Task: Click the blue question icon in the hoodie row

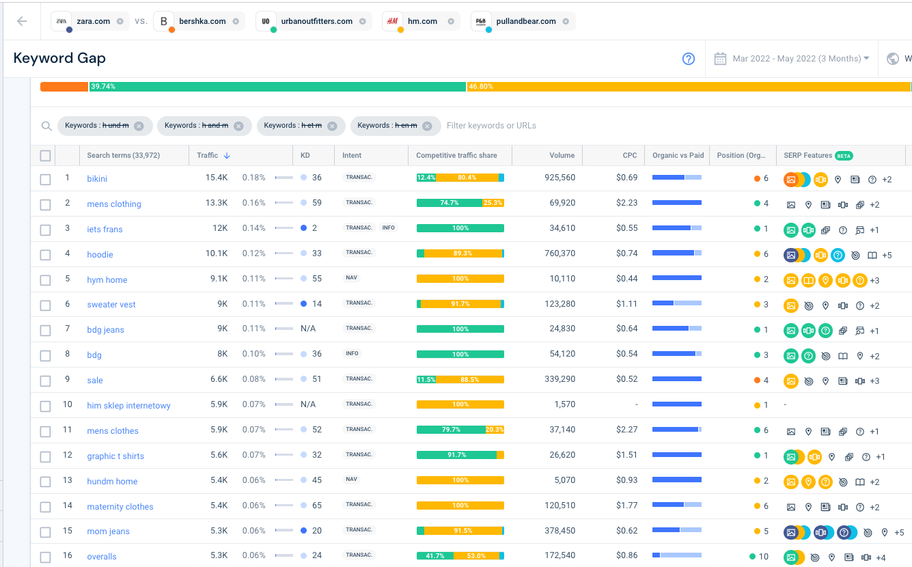Action: click(838, 255)
